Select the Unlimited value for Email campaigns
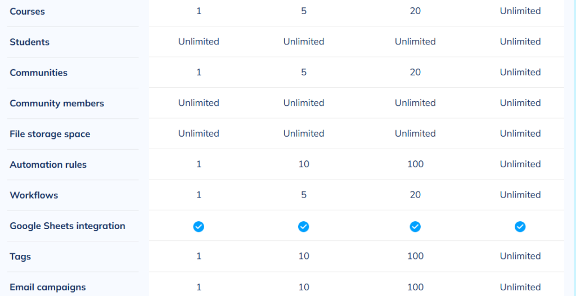 [x=520, y=287]
